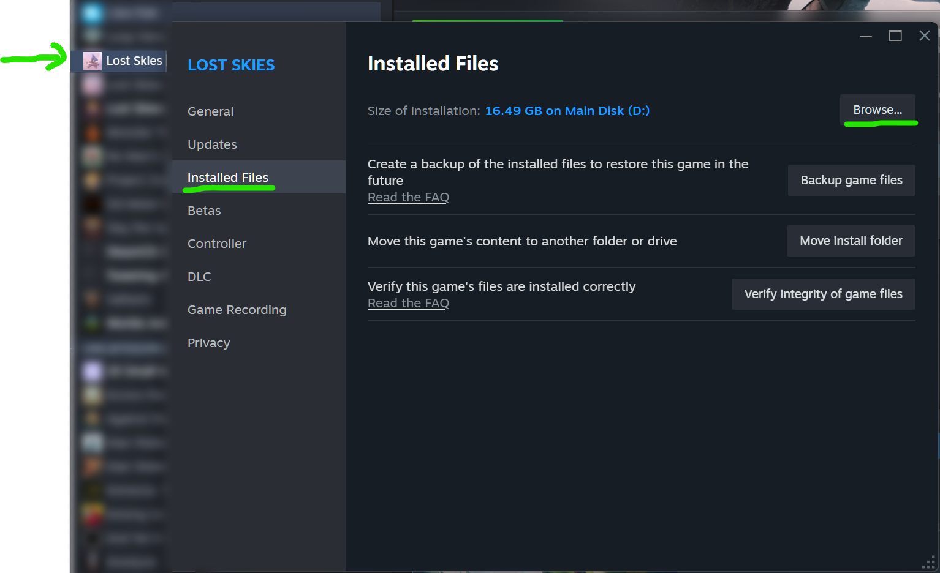Click the window resize grip corner
The width and height of the screenshot is (940, 573).
click(x=930, y=563)
